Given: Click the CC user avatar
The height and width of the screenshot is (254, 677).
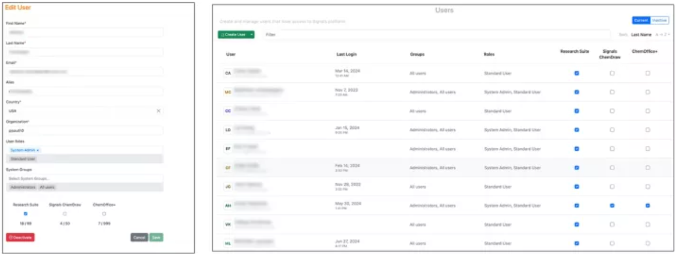Looking at the screenshot, I should 228,111.
